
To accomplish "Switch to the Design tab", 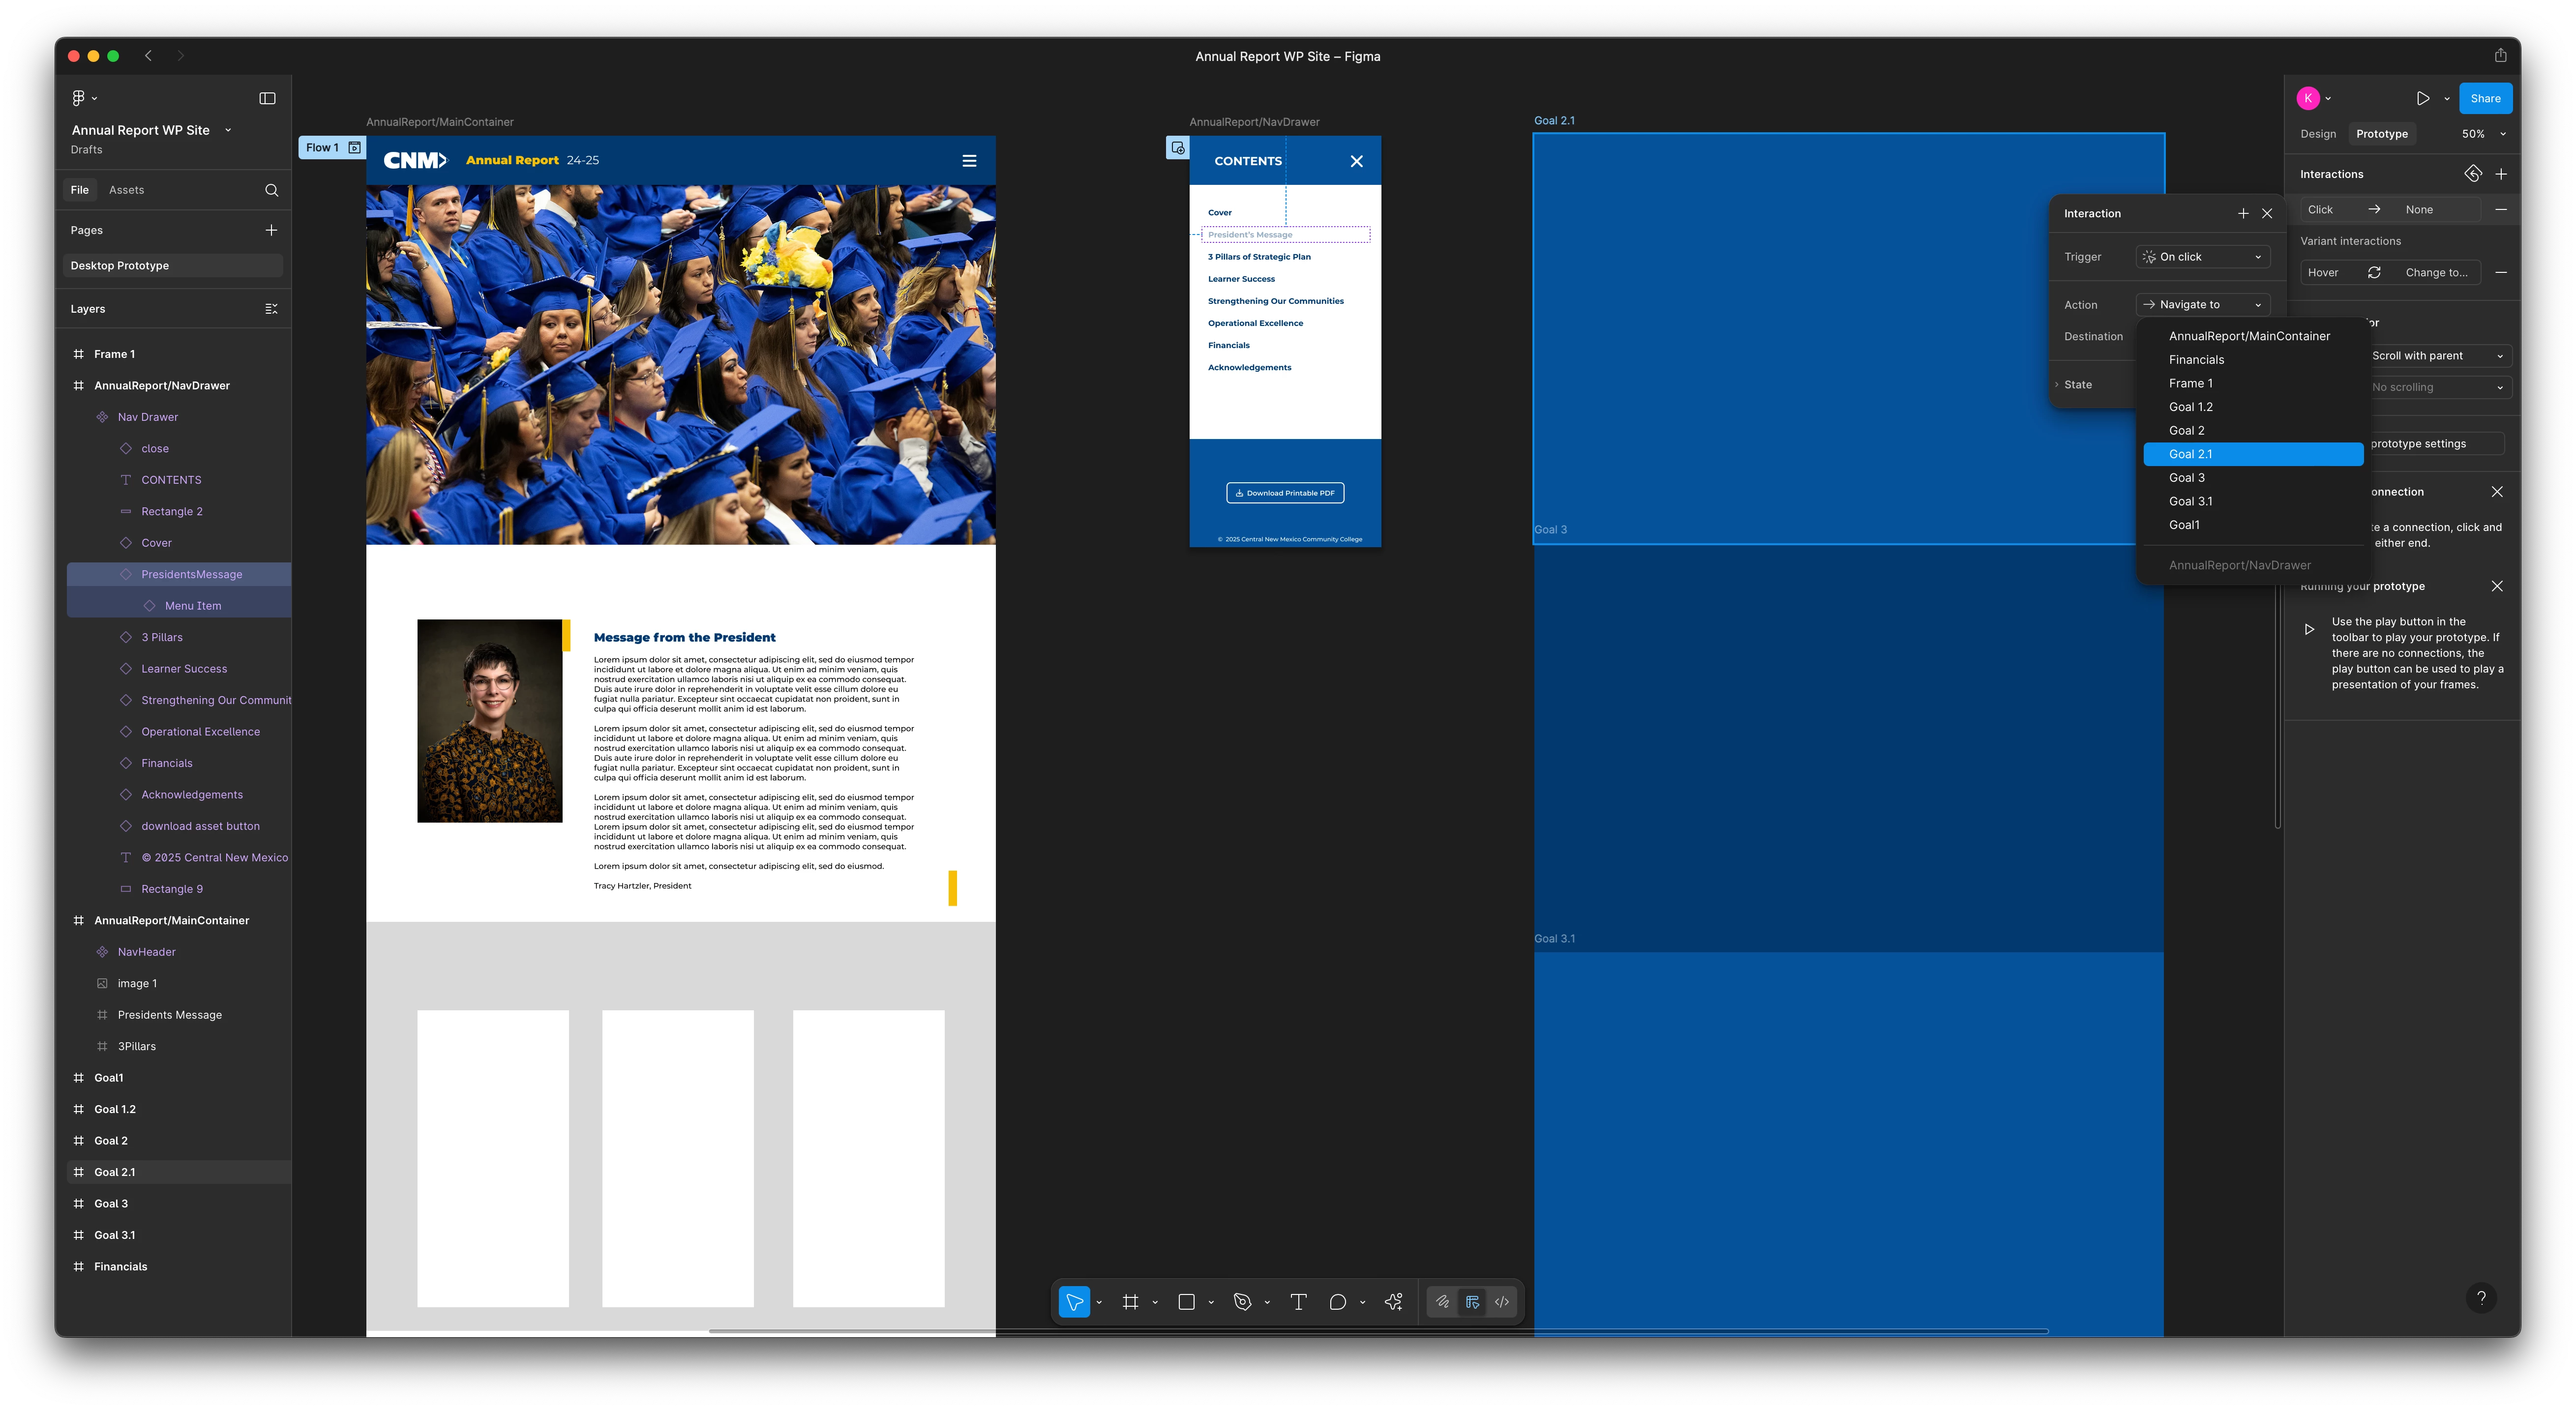I will click(x=2317, y=134).
